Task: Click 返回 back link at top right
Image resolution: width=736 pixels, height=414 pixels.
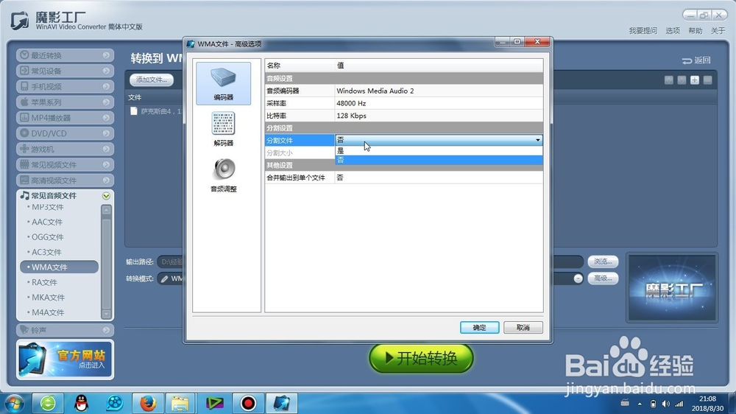Action: click(x=696, y=60)
